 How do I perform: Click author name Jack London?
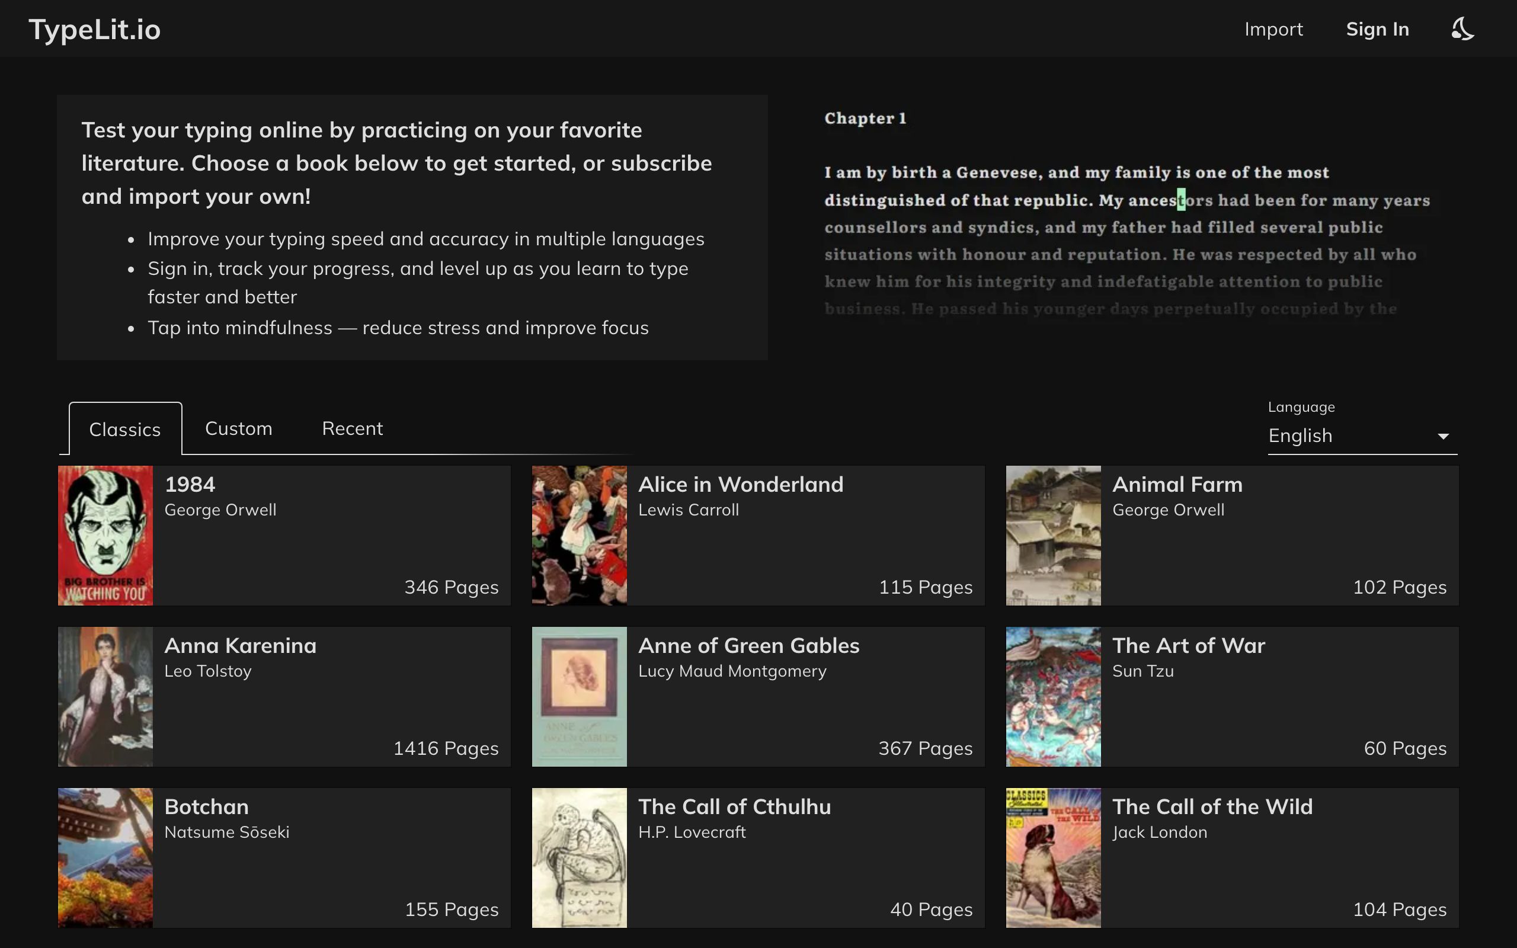[1160, 832]
